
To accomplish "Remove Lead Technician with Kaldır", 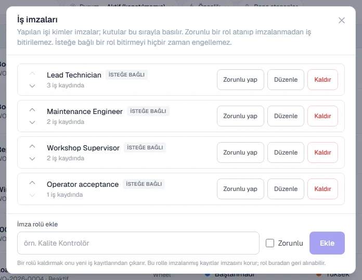I will point(322,80).
